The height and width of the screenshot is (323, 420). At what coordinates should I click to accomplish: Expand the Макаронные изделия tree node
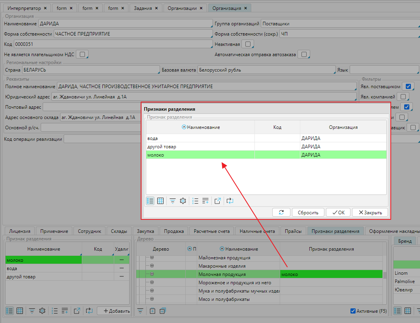coord(152,266)
